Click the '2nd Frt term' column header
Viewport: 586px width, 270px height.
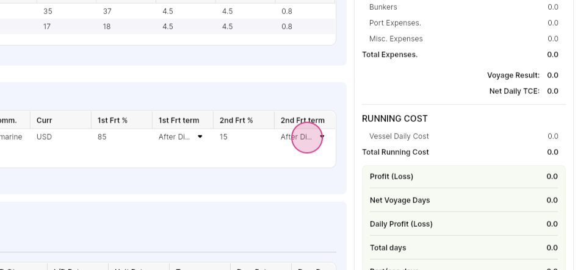(x=303, y=121)
